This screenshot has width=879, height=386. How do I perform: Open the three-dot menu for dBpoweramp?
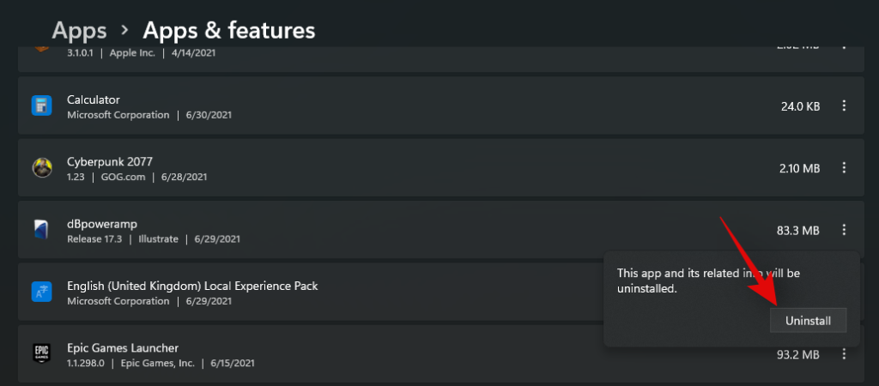pyautogui.click(x=844, y=230)
